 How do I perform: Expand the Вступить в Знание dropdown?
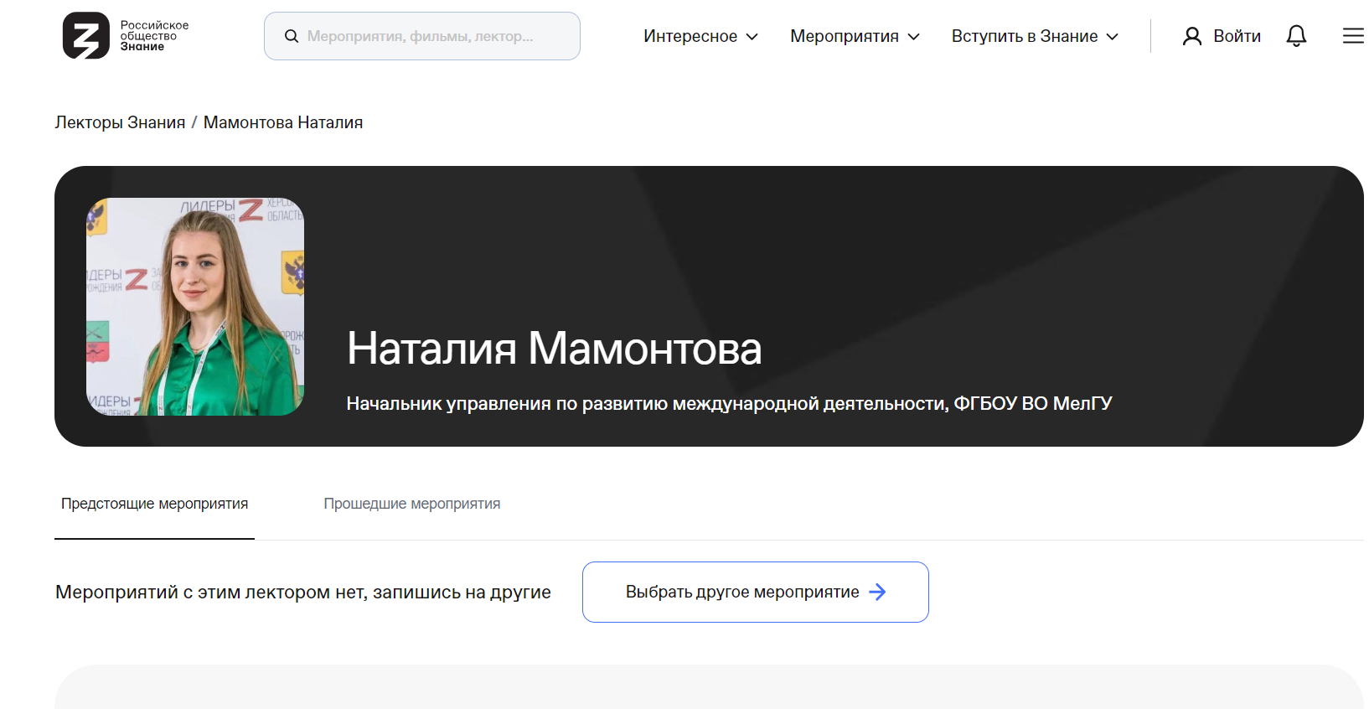point(1035,36)
